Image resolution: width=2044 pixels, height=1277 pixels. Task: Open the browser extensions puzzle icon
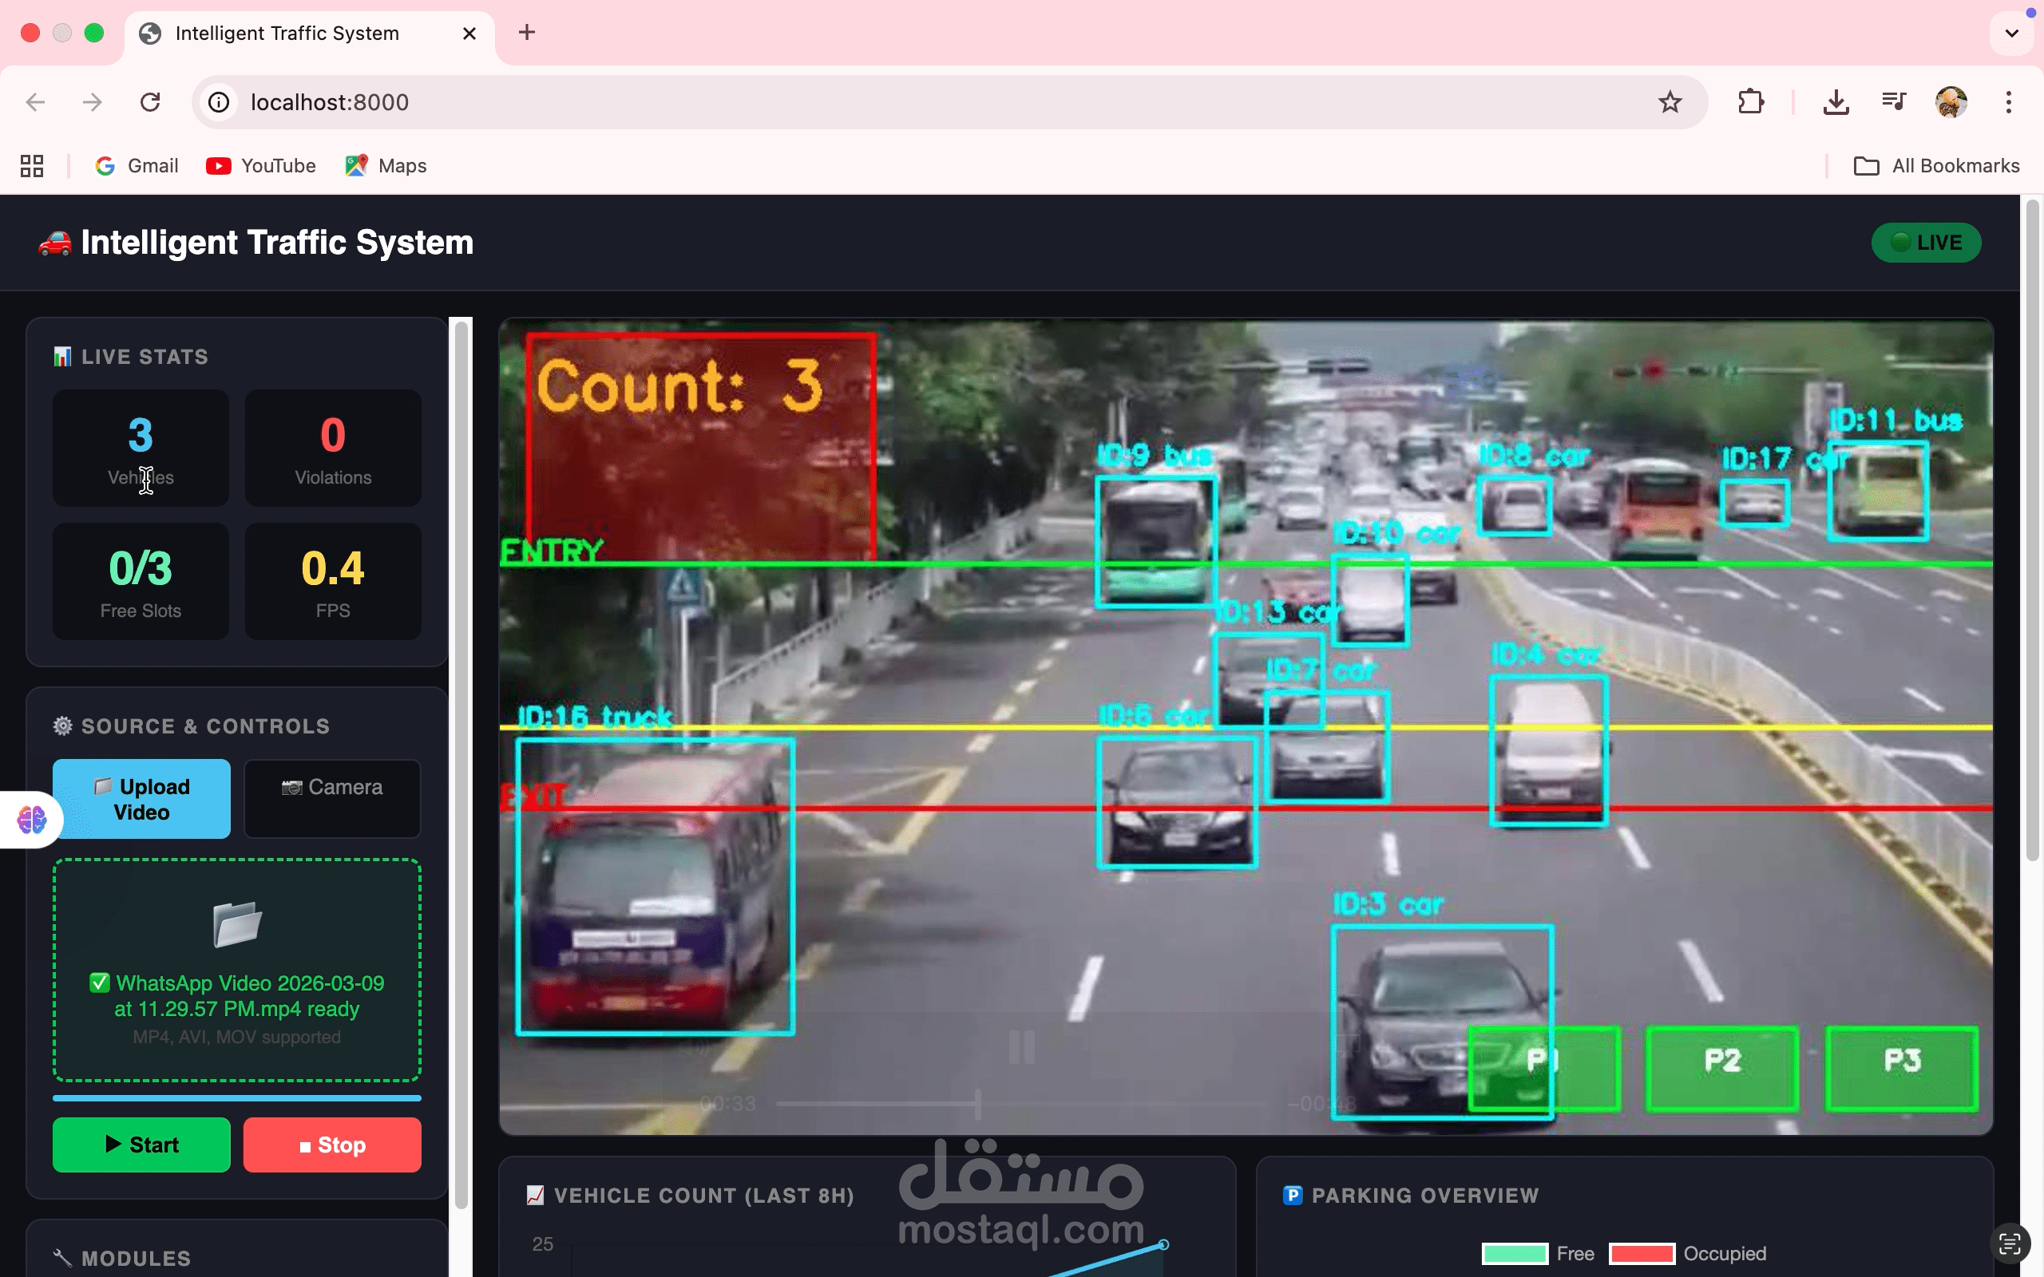tap(1751, 102)
